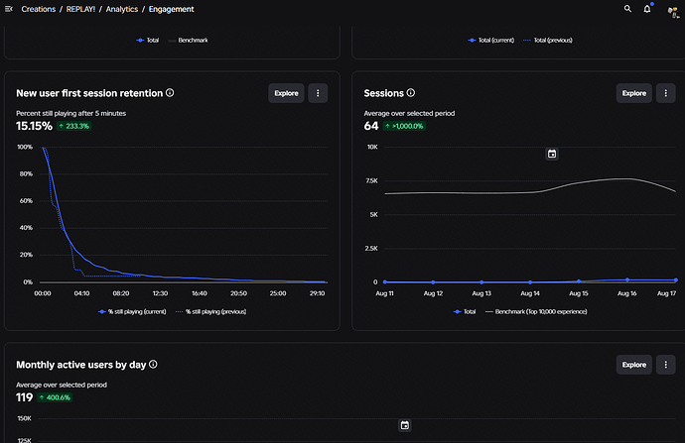Toggle Total (previous) legend in top-right chart

click(547, 40)
